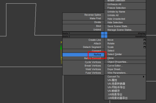This screenshot has height=103, width=156.
Task: Open the VR-场景转换器 entry
Action: pyautogui.click(x=116, y=84)
